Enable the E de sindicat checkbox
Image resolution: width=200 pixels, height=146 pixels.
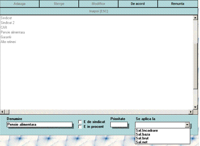point(80,122)
